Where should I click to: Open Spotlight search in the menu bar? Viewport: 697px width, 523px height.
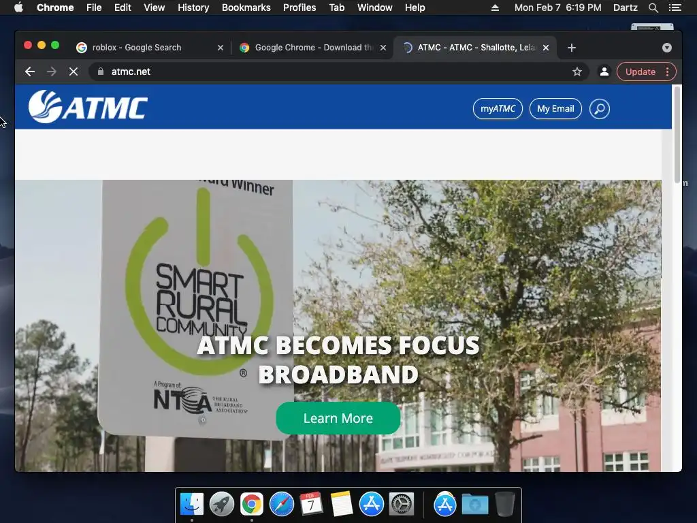[x=653, y=7]
